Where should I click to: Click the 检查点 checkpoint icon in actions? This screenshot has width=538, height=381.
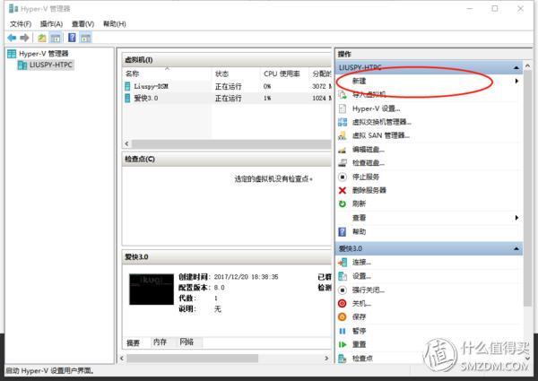(x=343, y=359)
